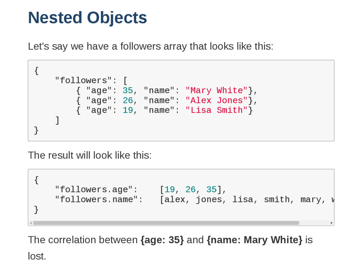The image size is (362, 272).
Task: Click the bold {name: Mary White} text
Action: [255, 240]
